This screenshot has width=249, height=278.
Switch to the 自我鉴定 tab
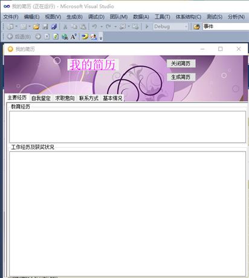click(x=41, y=98)
